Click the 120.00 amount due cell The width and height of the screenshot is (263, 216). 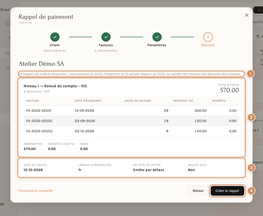(200, 121)
